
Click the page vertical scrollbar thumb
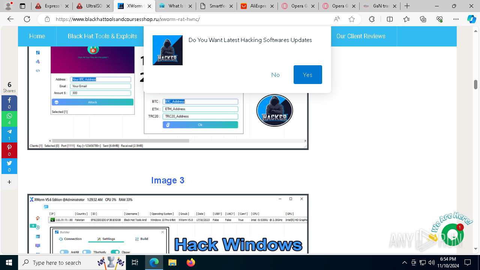475,84
